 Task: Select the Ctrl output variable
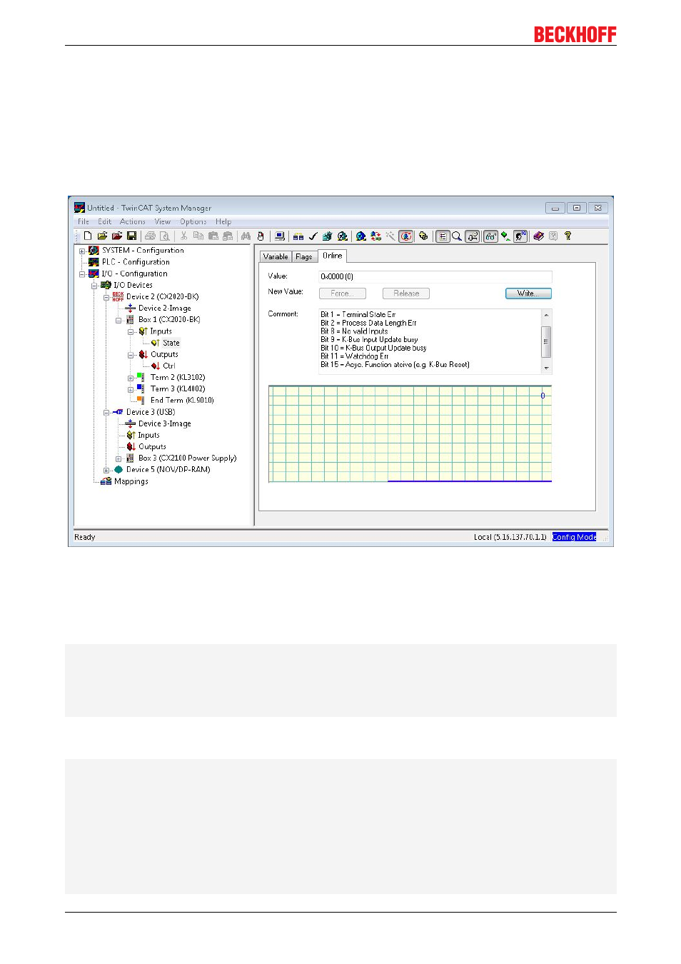coord(169,366)
